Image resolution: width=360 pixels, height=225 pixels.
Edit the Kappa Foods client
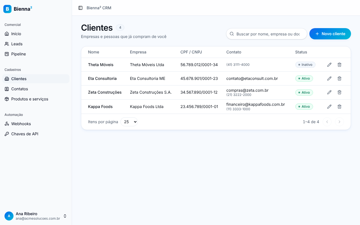329,107
